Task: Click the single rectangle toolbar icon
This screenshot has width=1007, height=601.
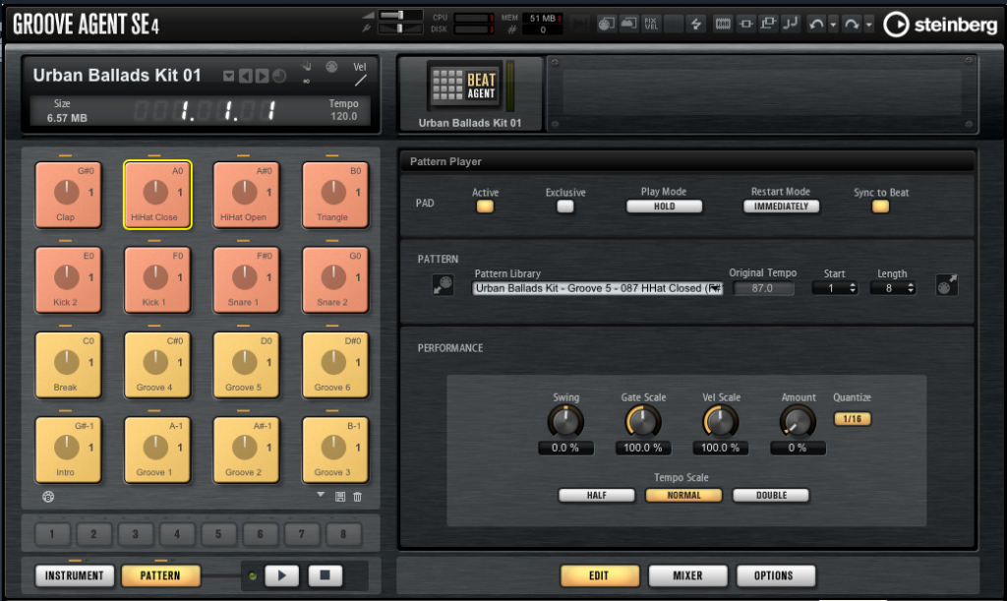Action: point(745,24)
